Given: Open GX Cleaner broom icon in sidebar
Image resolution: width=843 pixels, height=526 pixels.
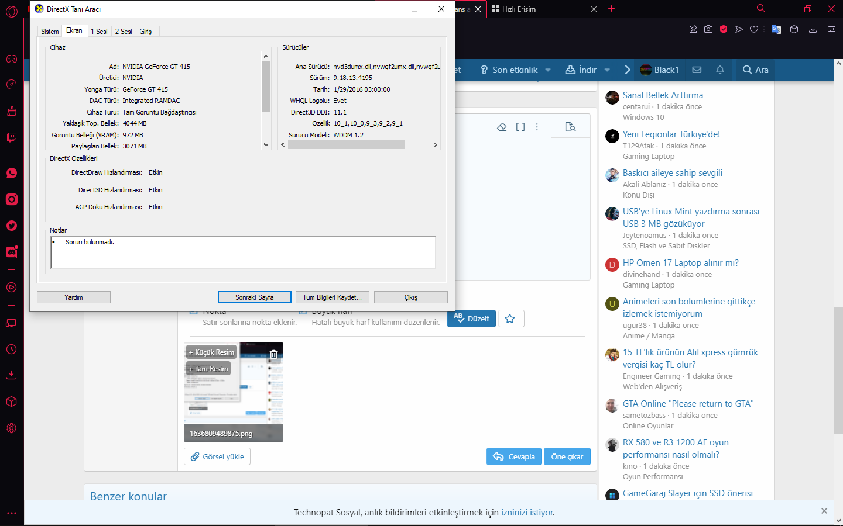Looking at the screenshot, I should coord(12,111).
